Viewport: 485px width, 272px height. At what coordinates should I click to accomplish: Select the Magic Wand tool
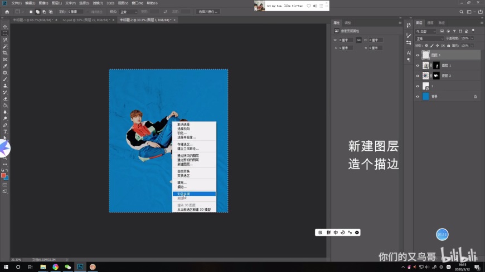point(5,46)
